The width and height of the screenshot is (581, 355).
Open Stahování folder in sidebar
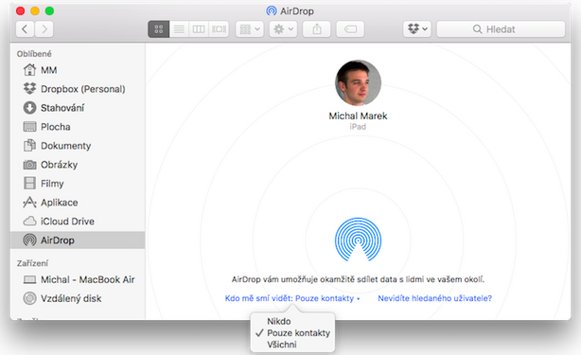78,108
